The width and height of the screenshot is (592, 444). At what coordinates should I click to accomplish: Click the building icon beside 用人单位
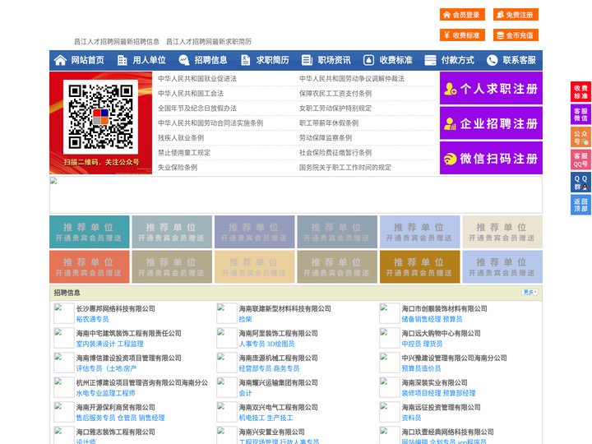point(122,60)
